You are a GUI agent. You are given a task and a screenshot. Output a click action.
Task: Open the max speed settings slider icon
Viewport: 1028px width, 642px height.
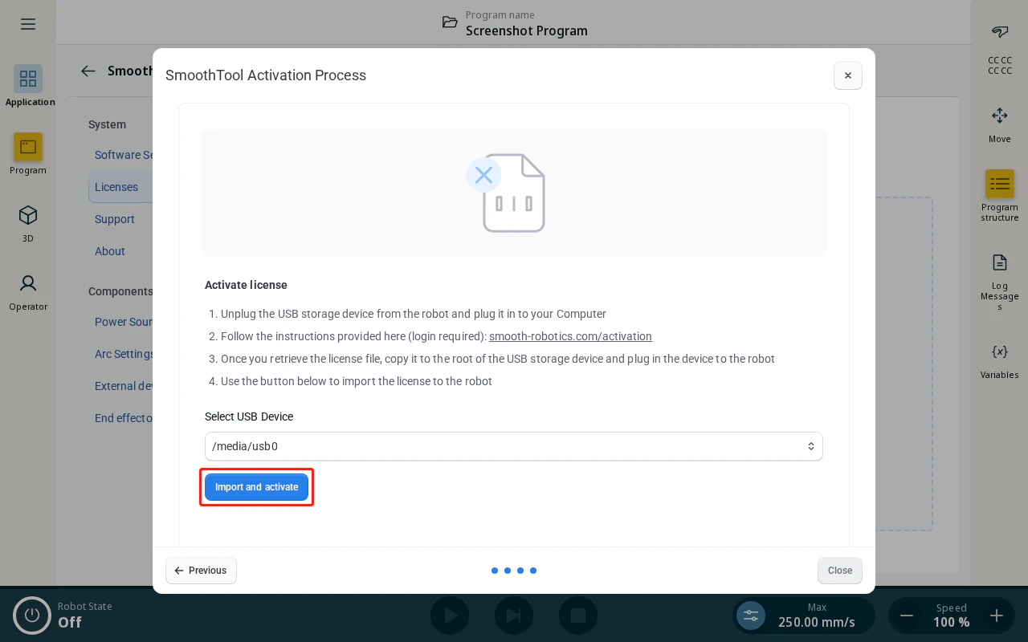[751, 616]
